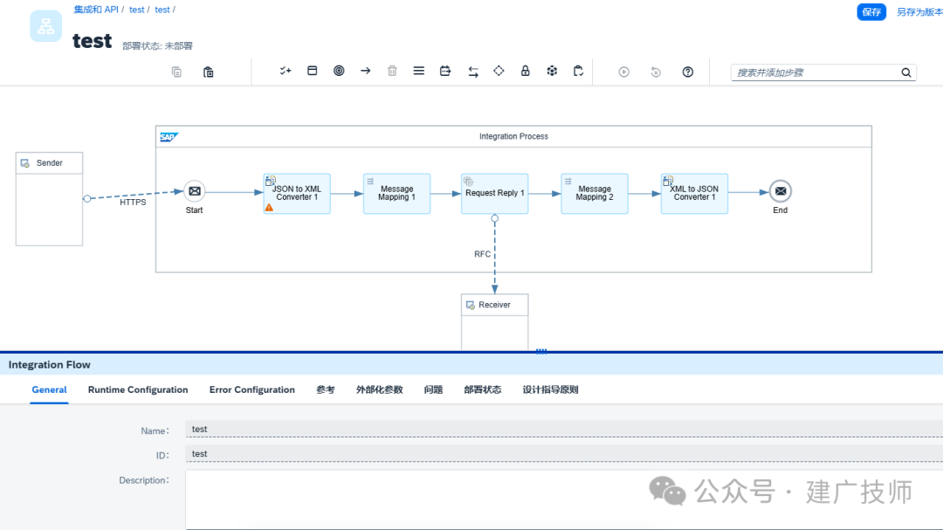Open the lock security icon

tap(525, 71)
